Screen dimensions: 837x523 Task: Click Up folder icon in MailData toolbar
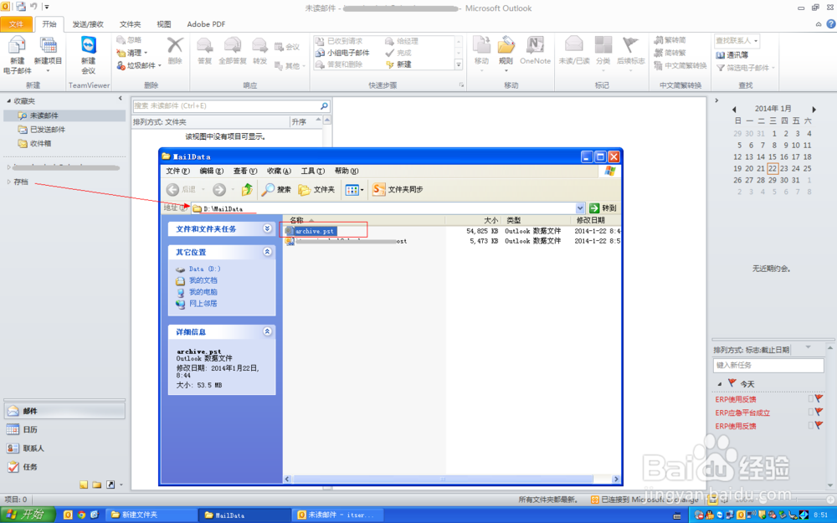pyautogui.click(x=247, y=189)
